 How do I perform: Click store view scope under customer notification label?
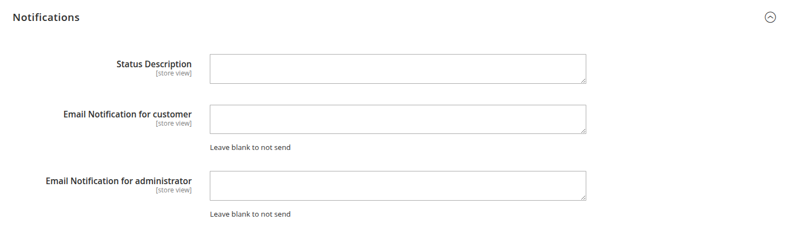click(173, 123)
